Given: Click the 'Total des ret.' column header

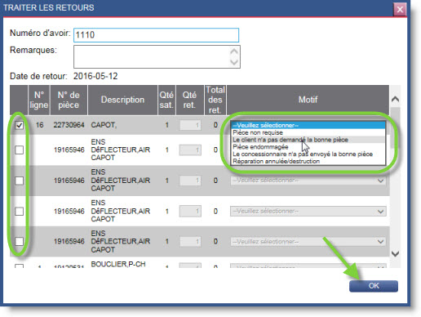Looking at the screenshot, I should point(215,100).
